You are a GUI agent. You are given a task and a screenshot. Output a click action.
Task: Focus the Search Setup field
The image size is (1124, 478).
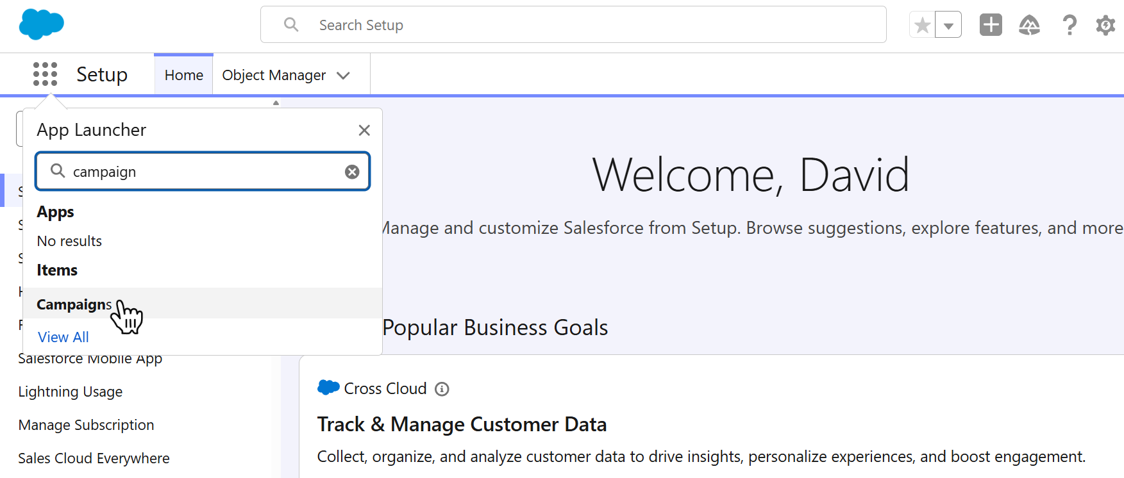573,25
